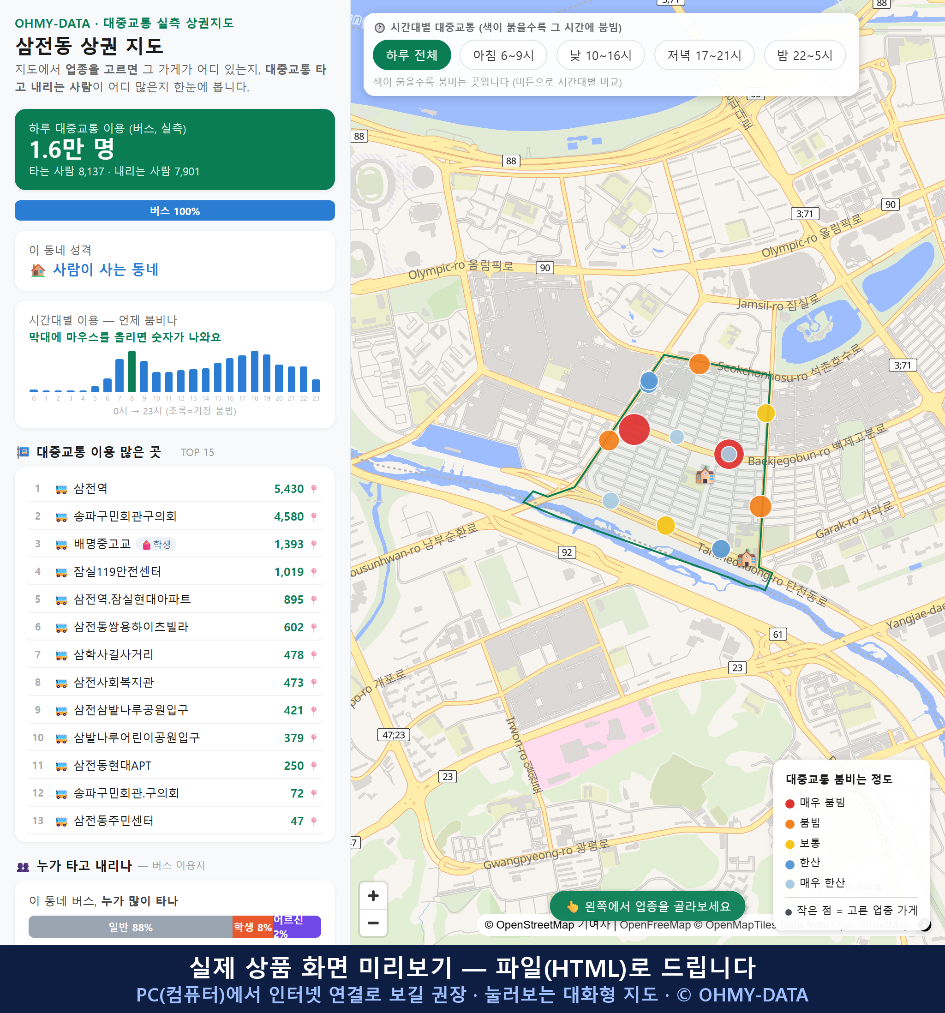The width and height of the screenshot is (945, 1013).
Task: Click the 사람이 사는 동네 neighborhood label
Action: click(x=106, y=270)
